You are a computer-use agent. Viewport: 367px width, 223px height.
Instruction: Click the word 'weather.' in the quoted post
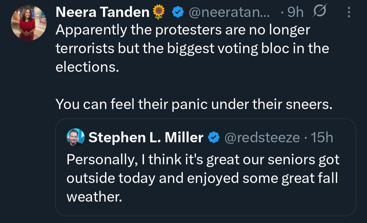tap(94, 196)
